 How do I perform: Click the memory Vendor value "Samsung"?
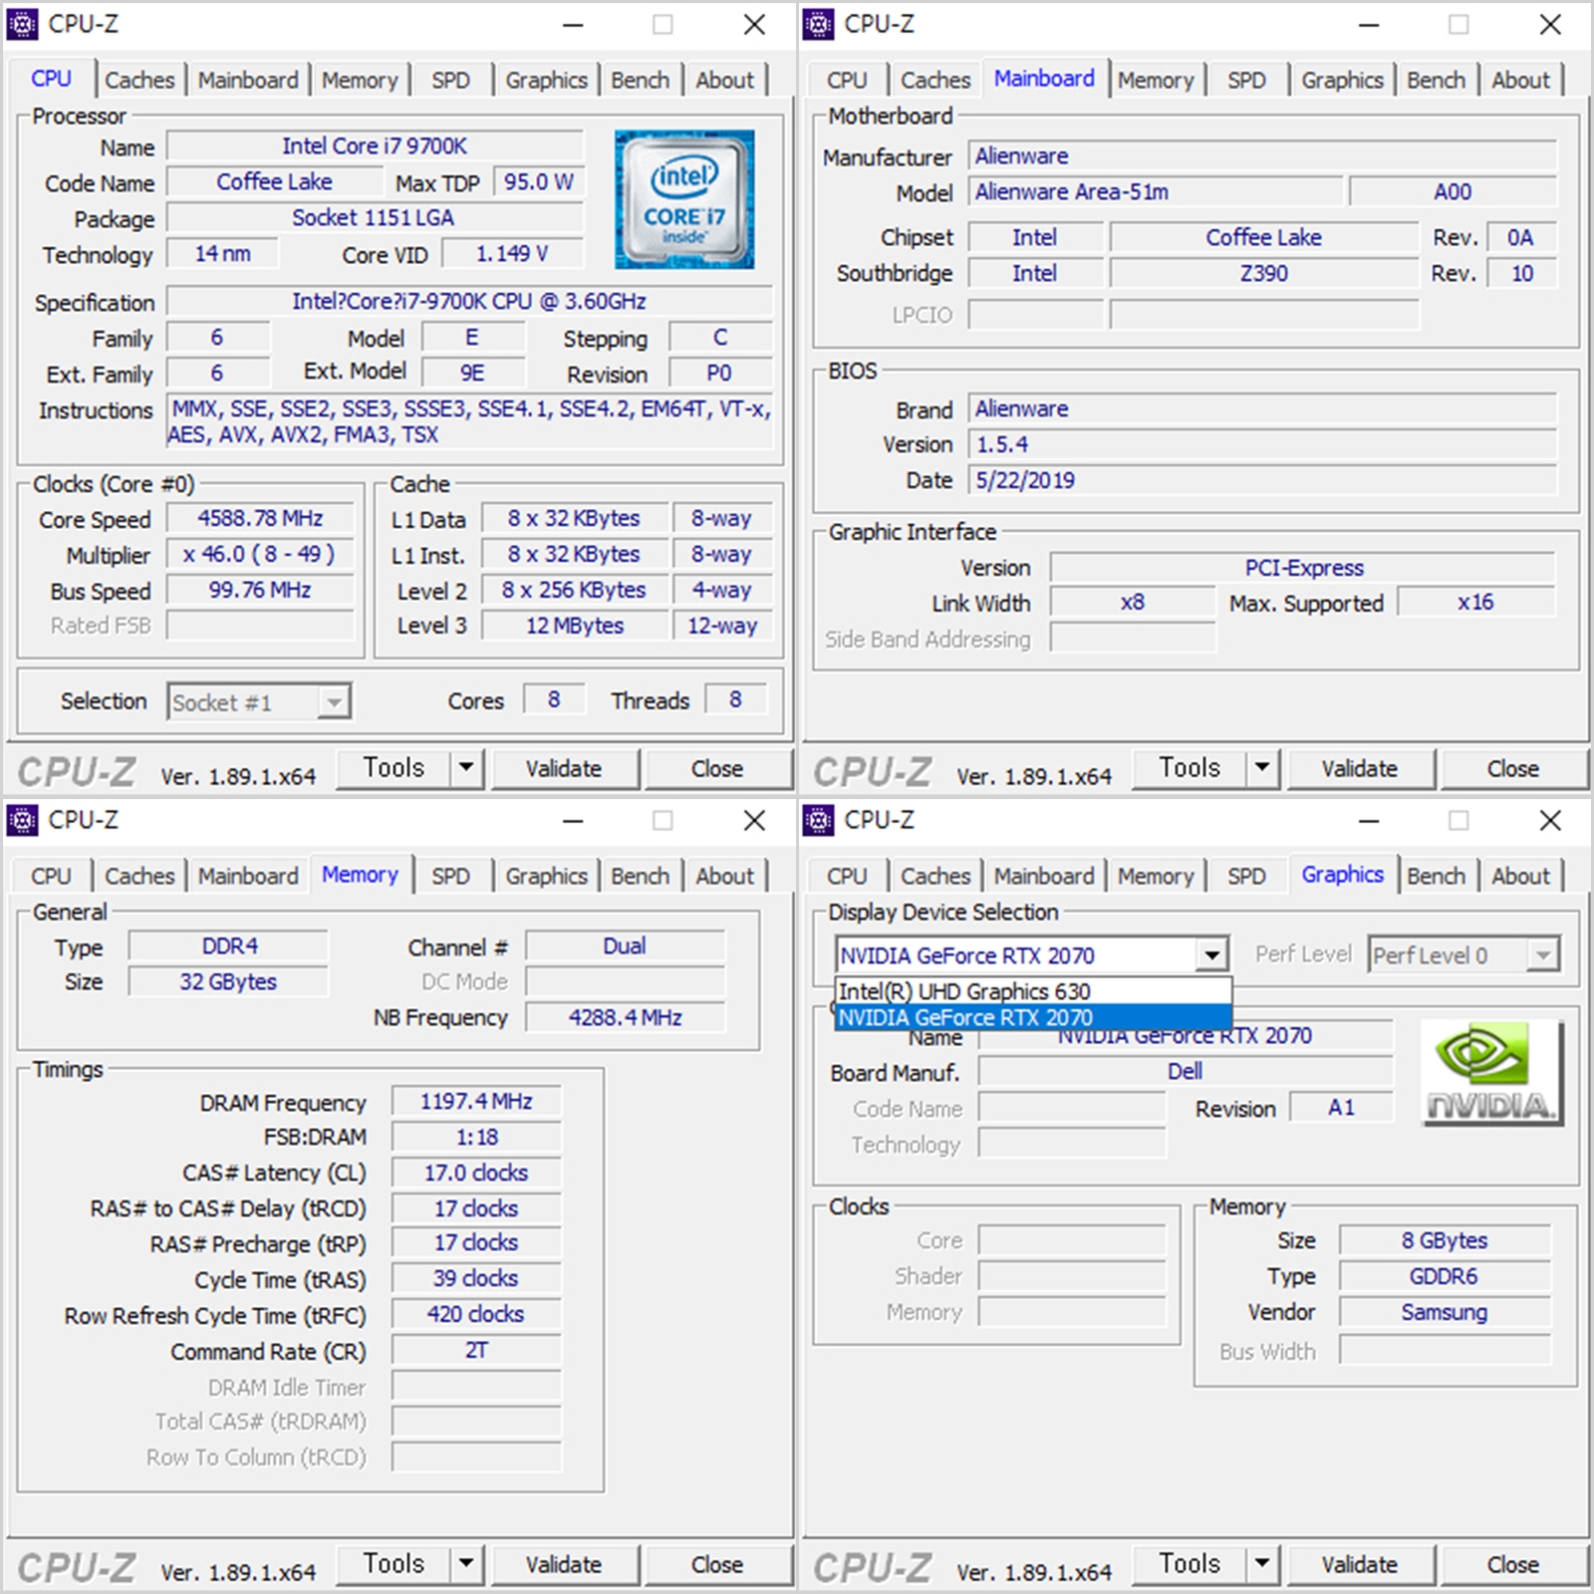(1445, 1313)
